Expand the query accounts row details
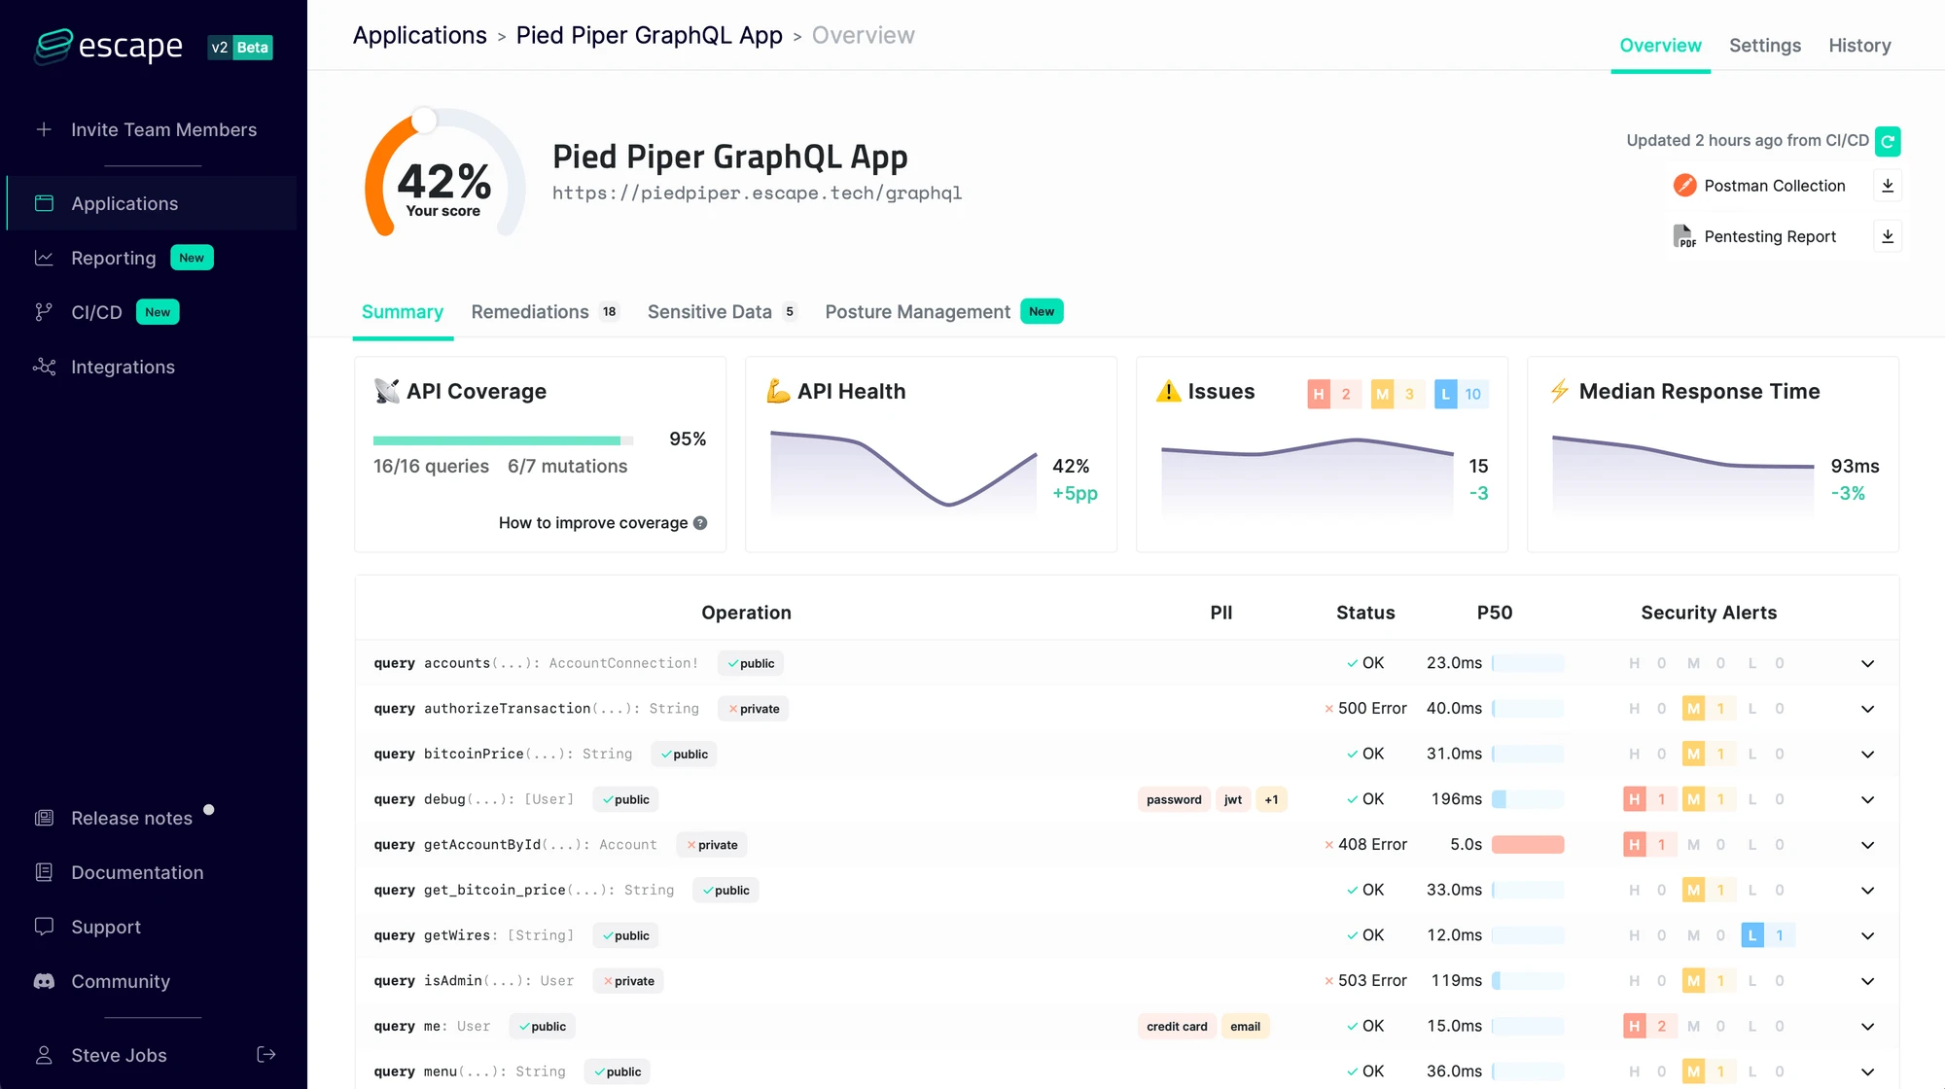 [1867, 662]
